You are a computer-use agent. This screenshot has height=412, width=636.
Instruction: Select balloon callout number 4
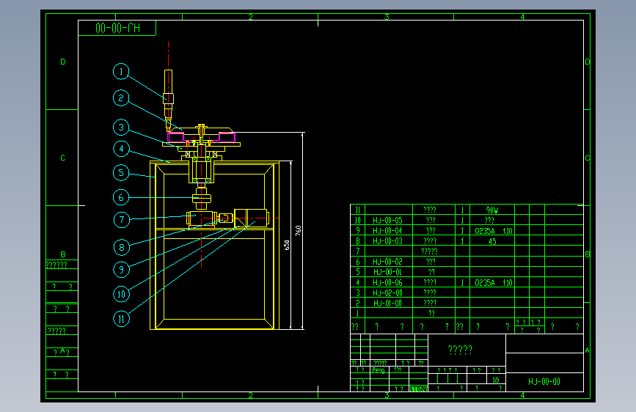pyautogui.click(x=121, y=149)
